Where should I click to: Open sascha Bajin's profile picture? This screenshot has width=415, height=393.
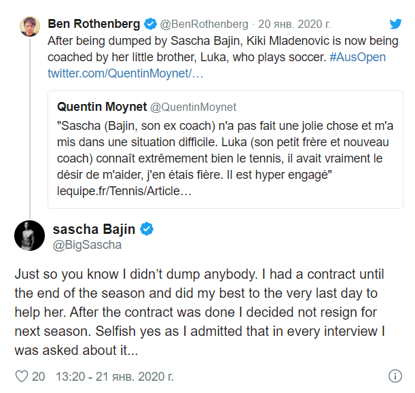point(30,236)
